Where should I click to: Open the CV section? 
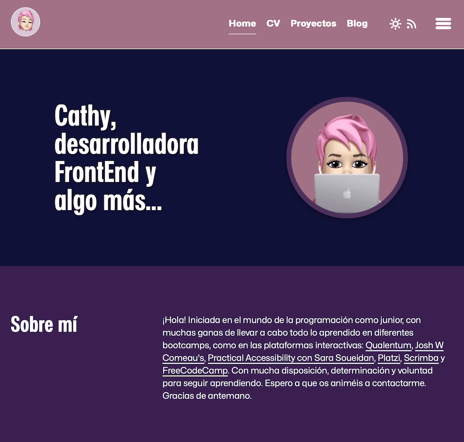point(273,23)
